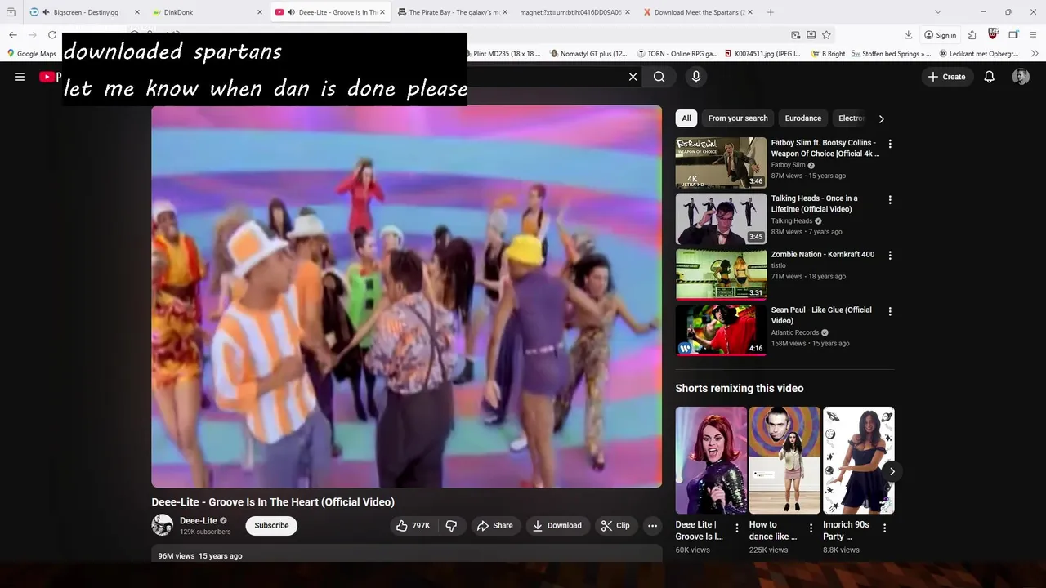Open options for Imorich 90s Party short
This screenshot has height=588, width=1046.
pos(884,528)
